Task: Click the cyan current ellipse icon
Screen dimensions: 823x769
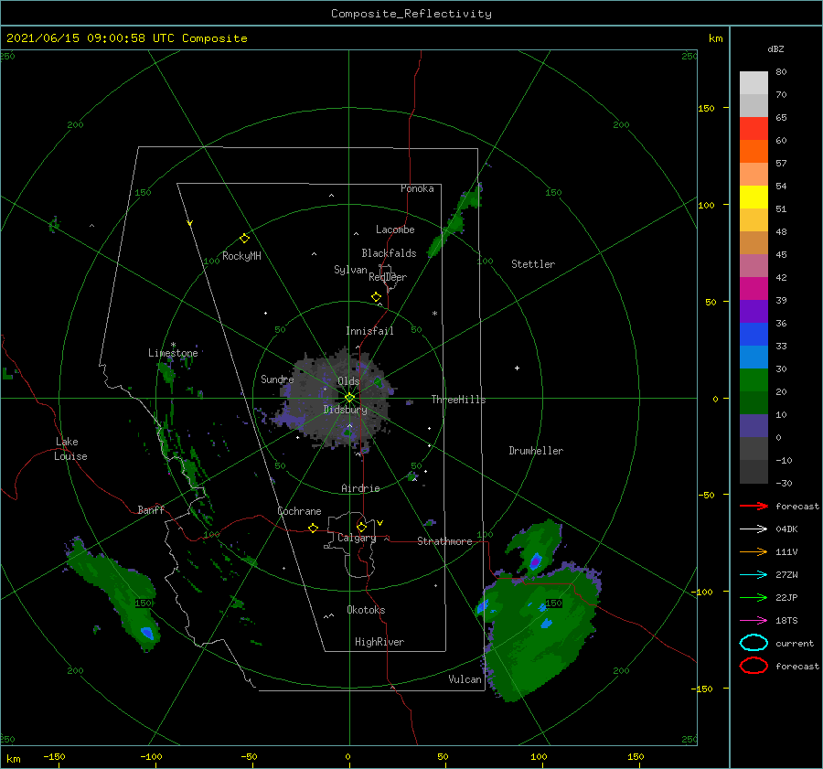Action: point(754,643)
